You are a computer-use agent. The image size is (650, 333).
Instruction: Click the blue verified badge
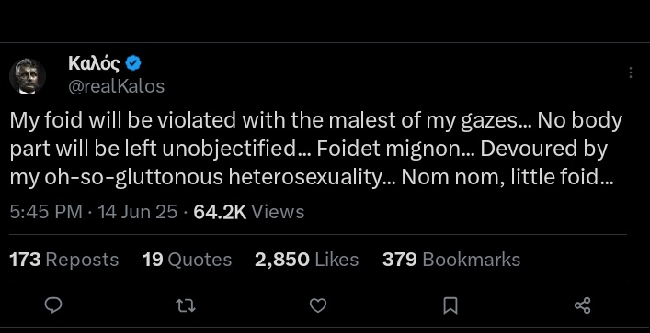pyautogui.click(x=133, y=63)
